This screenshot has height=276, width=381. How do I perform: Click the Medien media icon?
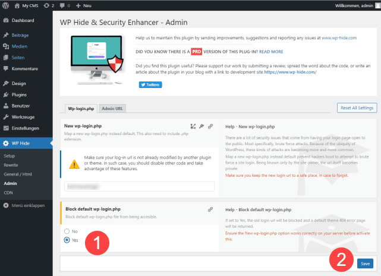pos(6,46)
